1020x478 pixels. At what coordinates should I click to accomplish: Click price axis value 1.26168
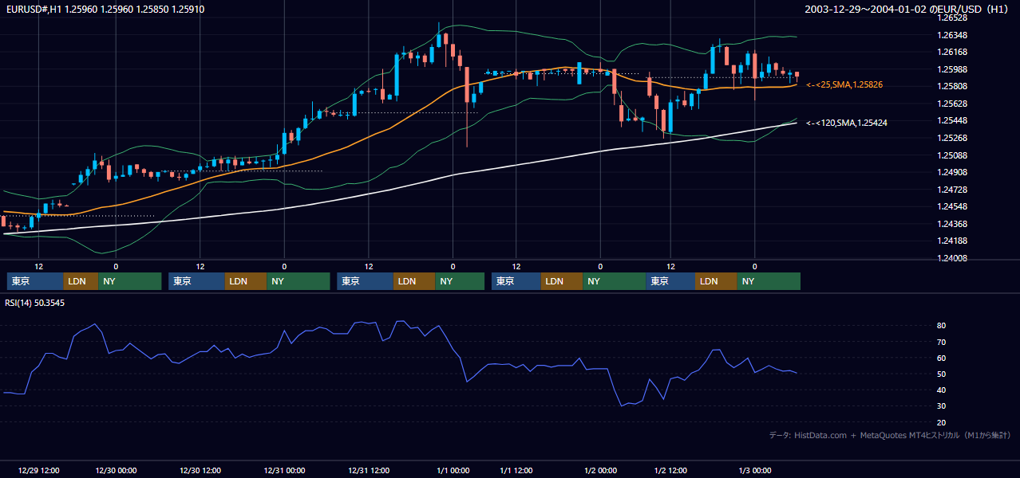point(952,53)
